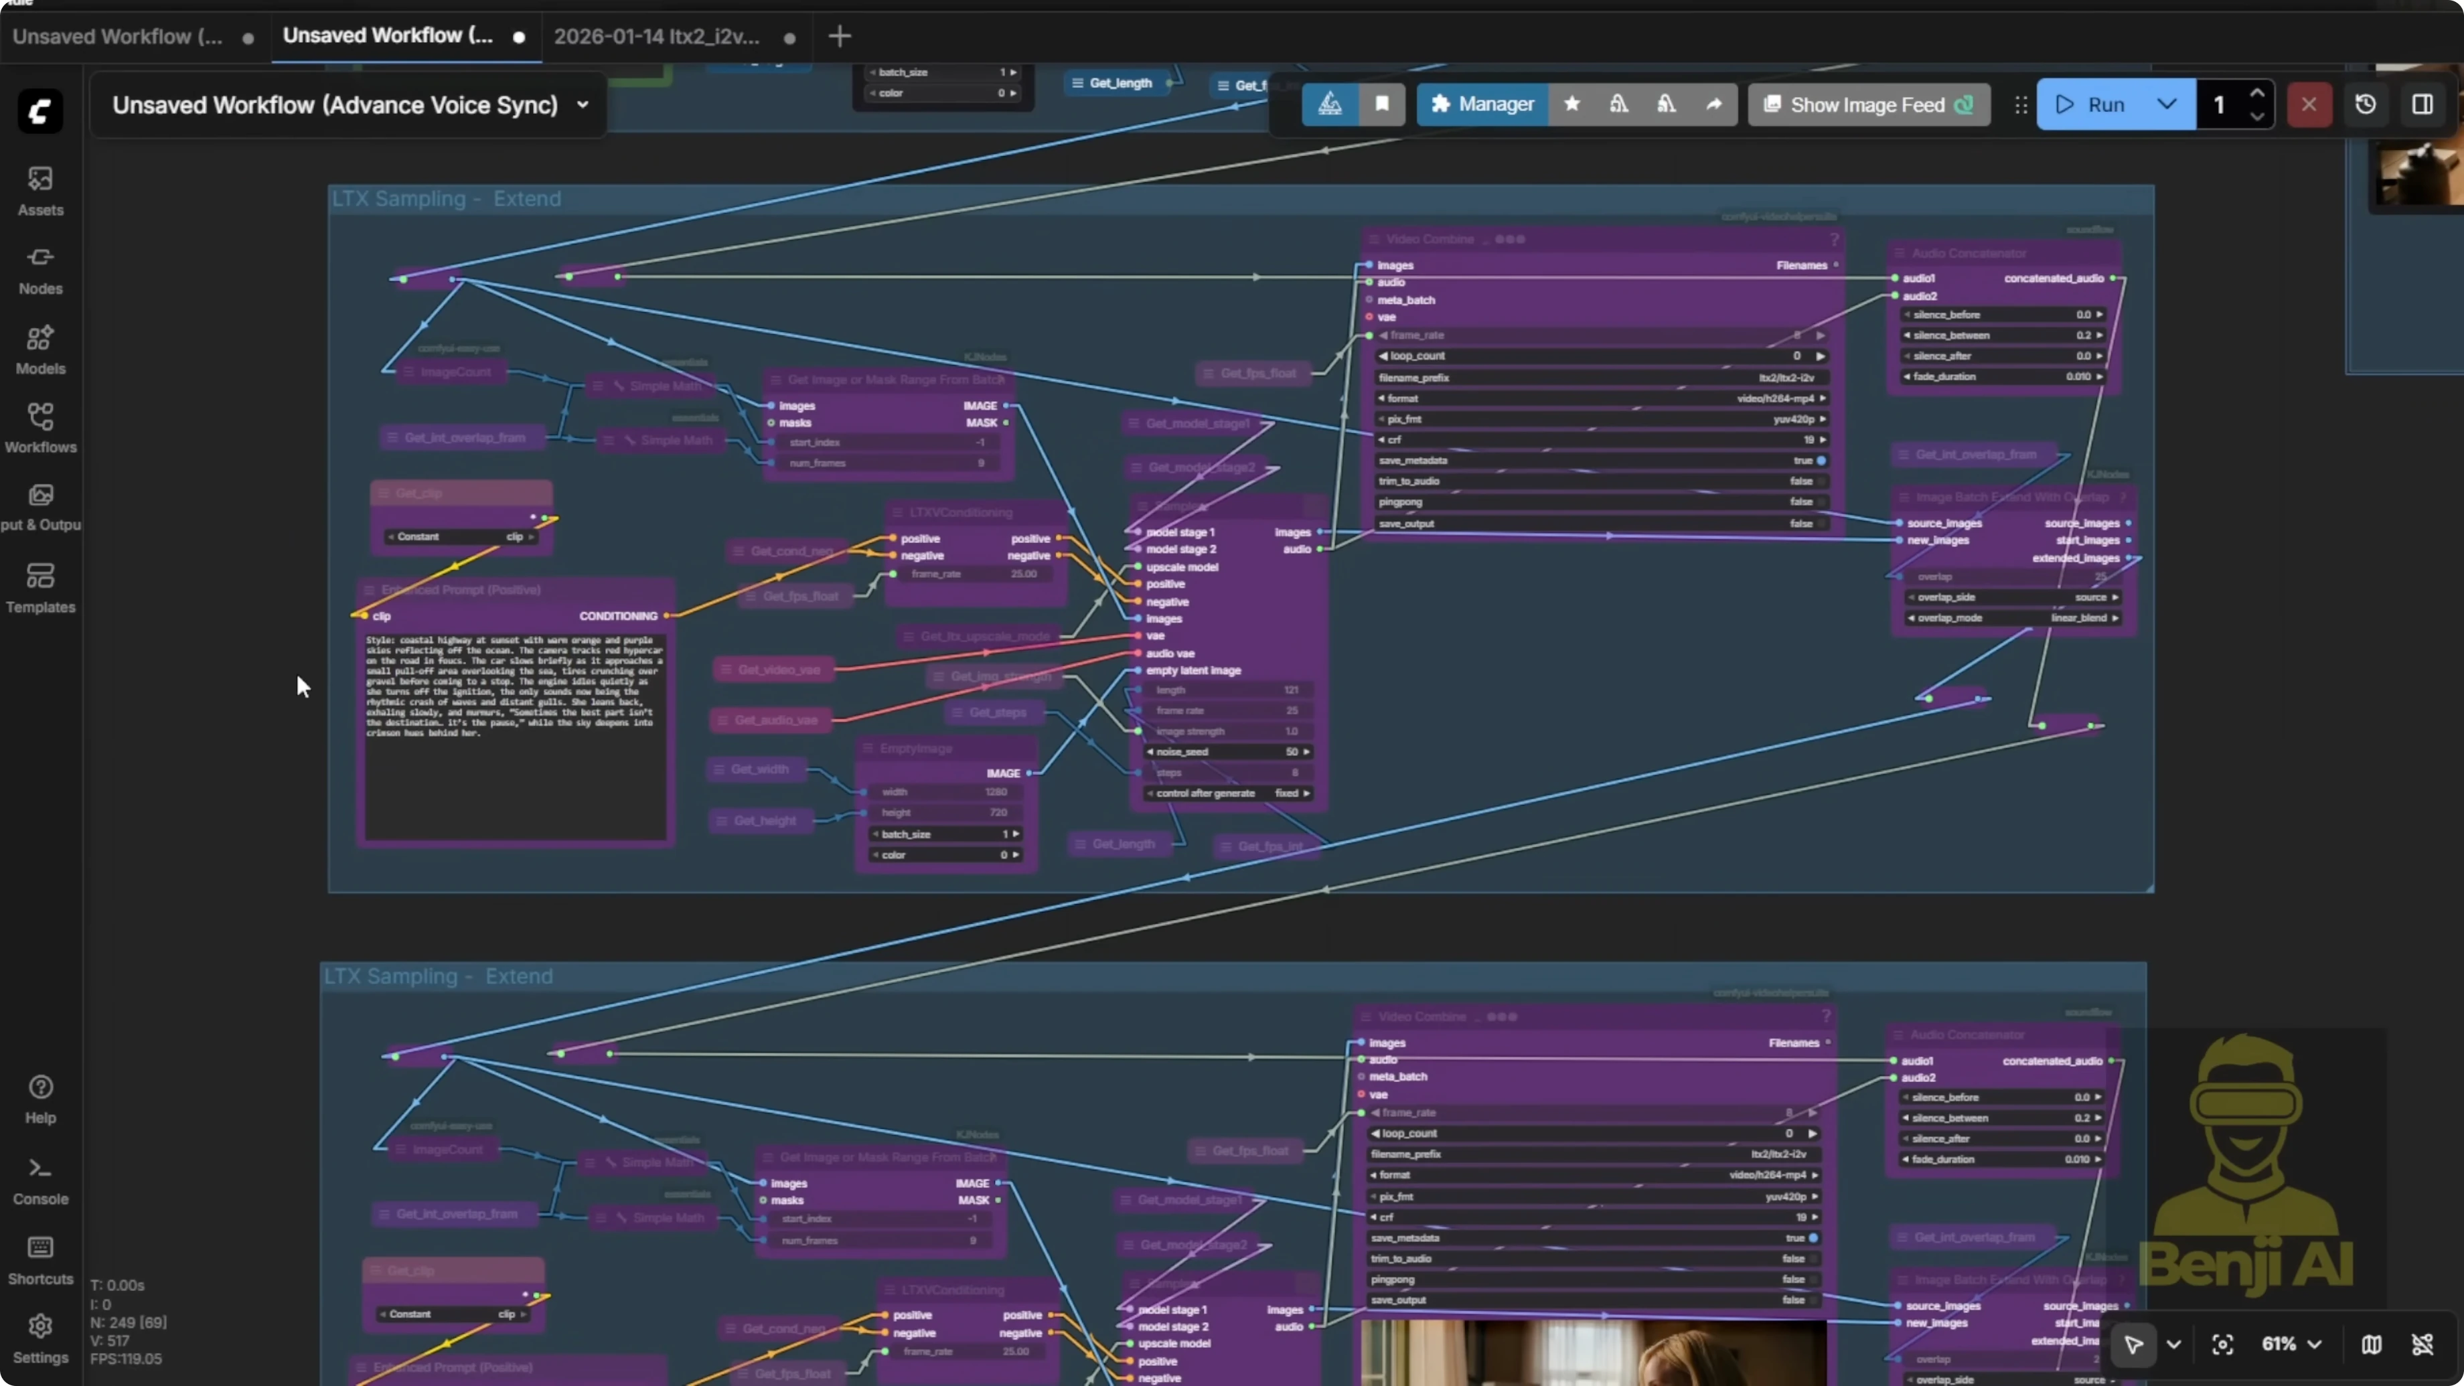The width and height of the screenshot is (2464, 1386).
Task: Toggle link visibility icon
Action: tap(2423, 1344)
